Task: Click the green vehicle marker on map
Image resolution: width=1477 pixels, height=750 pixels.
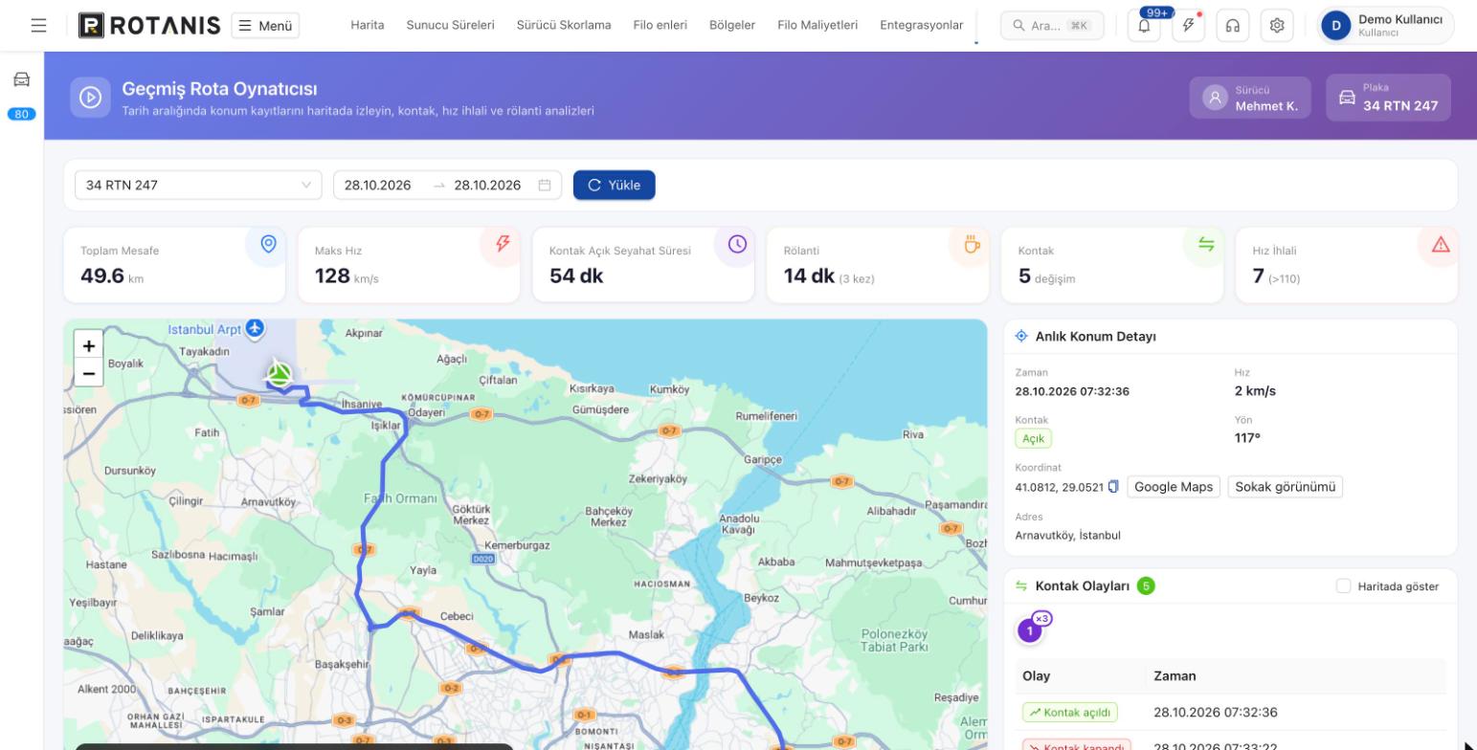Action: (x=279, y=374)
